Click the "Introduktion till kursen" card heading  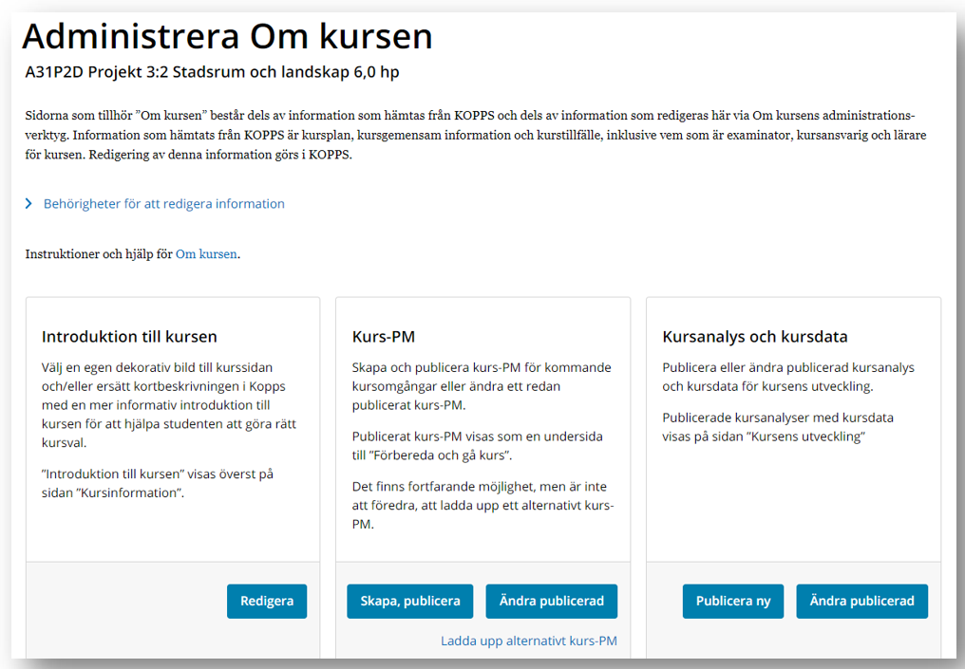129,336
